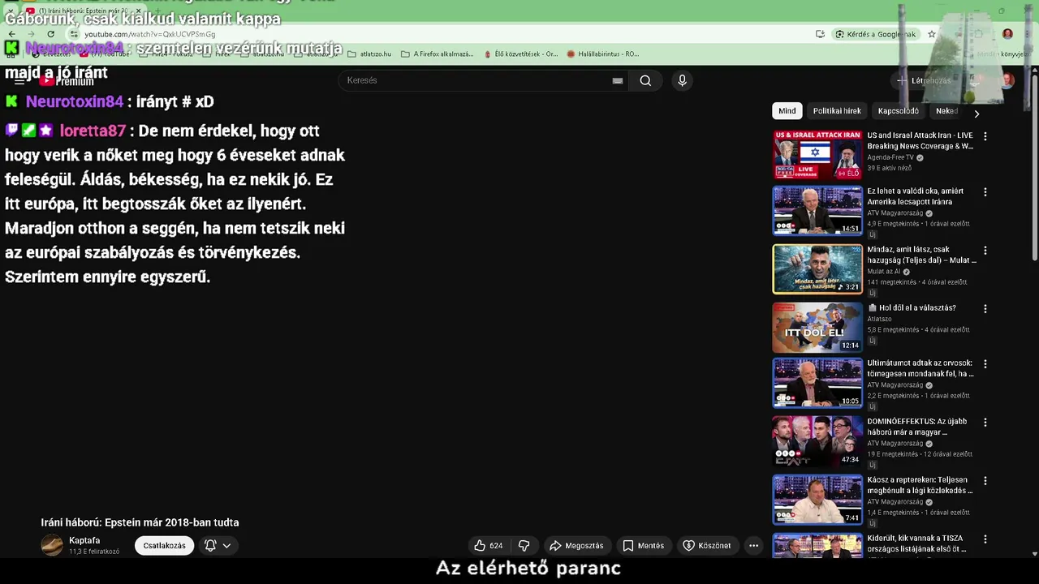Image resolution: width=1039 pixels, height=584 pixels.
Task: Open the Kaptafa channel avatar
Action: coord(52,545)
